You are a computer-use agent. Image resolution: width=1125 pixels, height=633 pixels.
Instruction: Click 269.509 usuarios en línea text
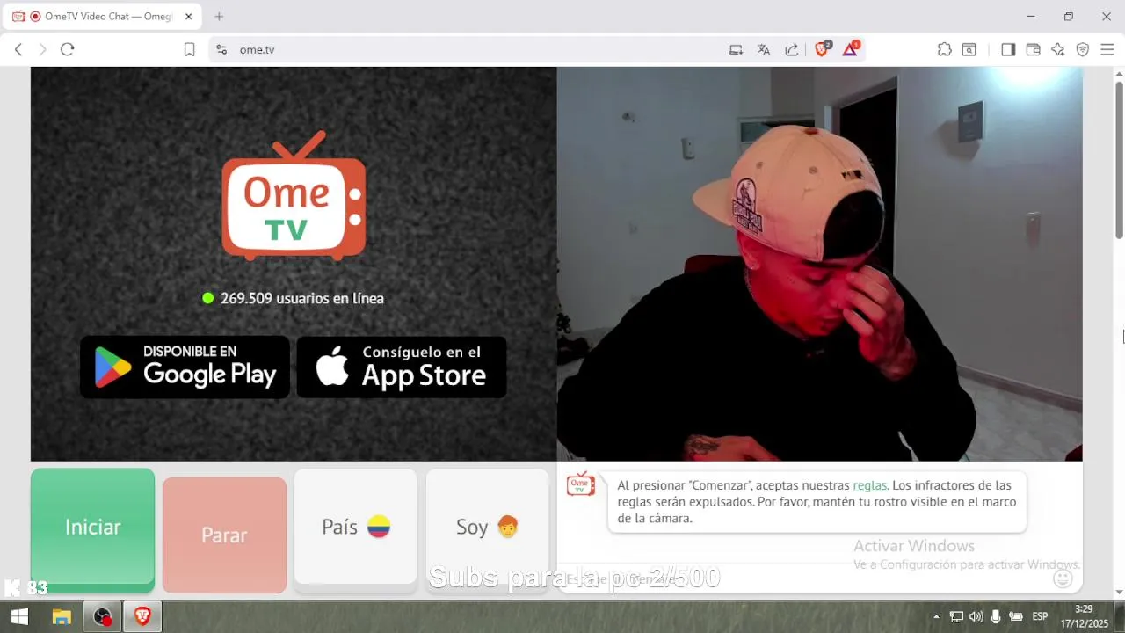point(301,298)
